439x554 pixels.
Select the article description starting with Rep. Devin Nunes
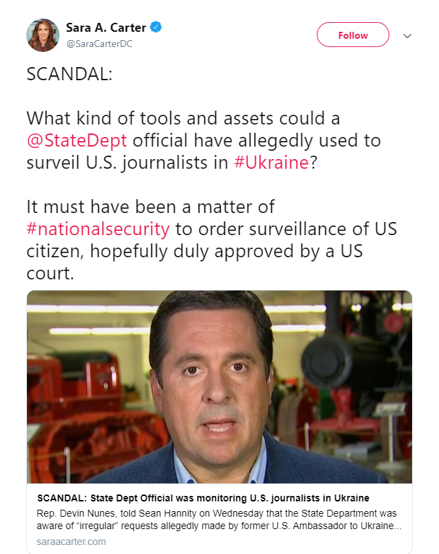(219, 519)
